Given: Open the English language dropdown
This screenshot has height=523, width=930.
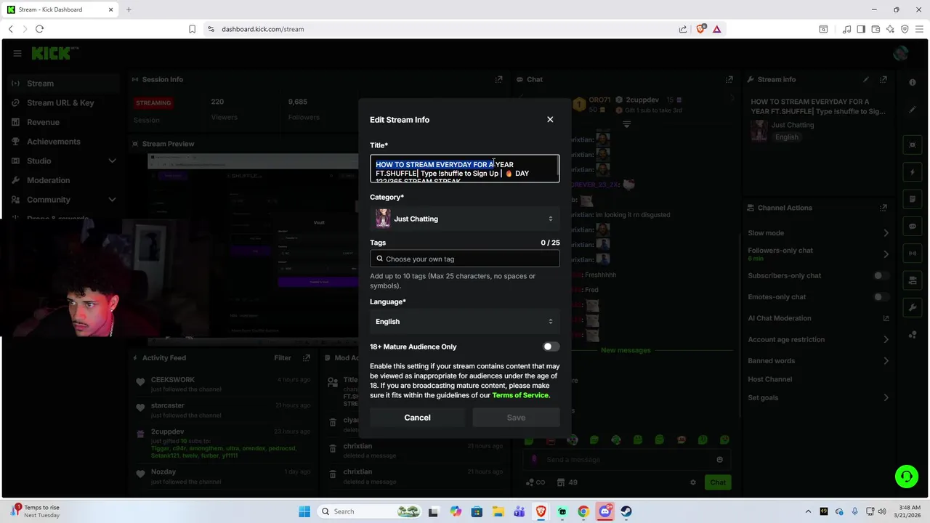Looking at the screenshot, I should coord(464,321).
